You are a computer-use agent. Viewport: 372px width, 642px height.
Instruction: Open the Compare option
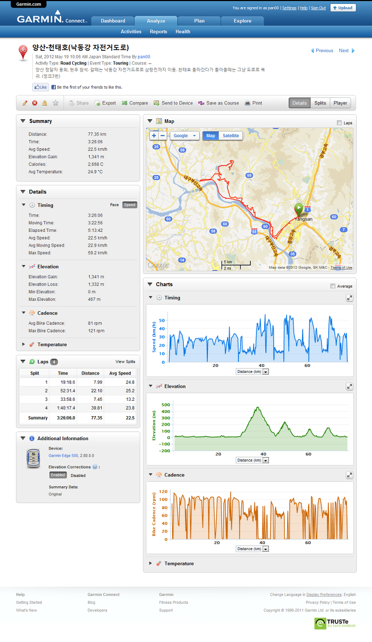click(135, 103)
